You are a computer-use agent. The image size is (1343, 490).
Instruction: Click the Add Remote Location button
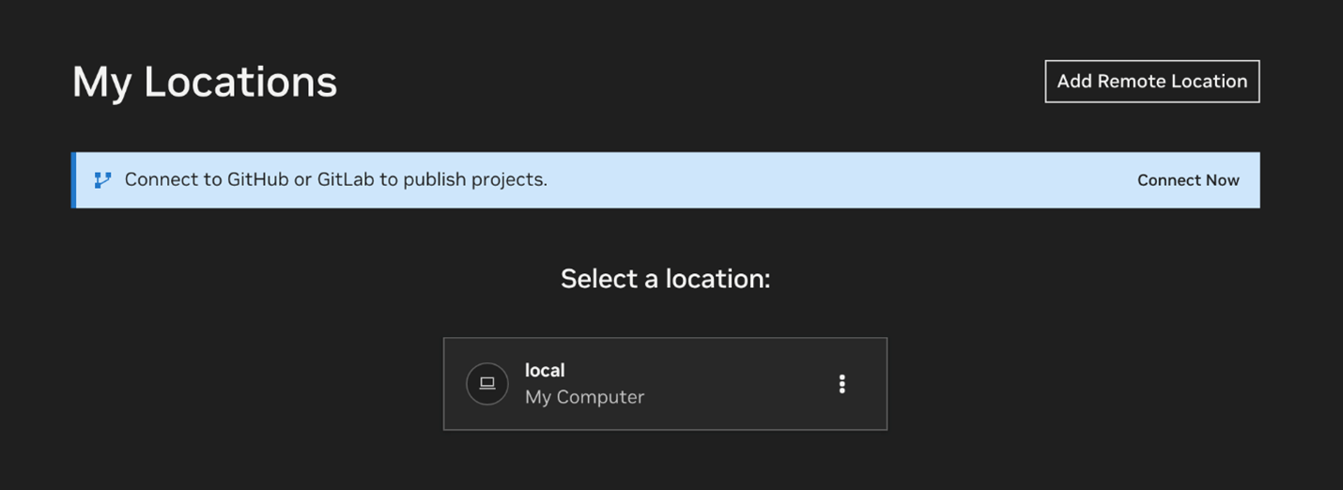pyautogui.click(x=1151, y=82)
